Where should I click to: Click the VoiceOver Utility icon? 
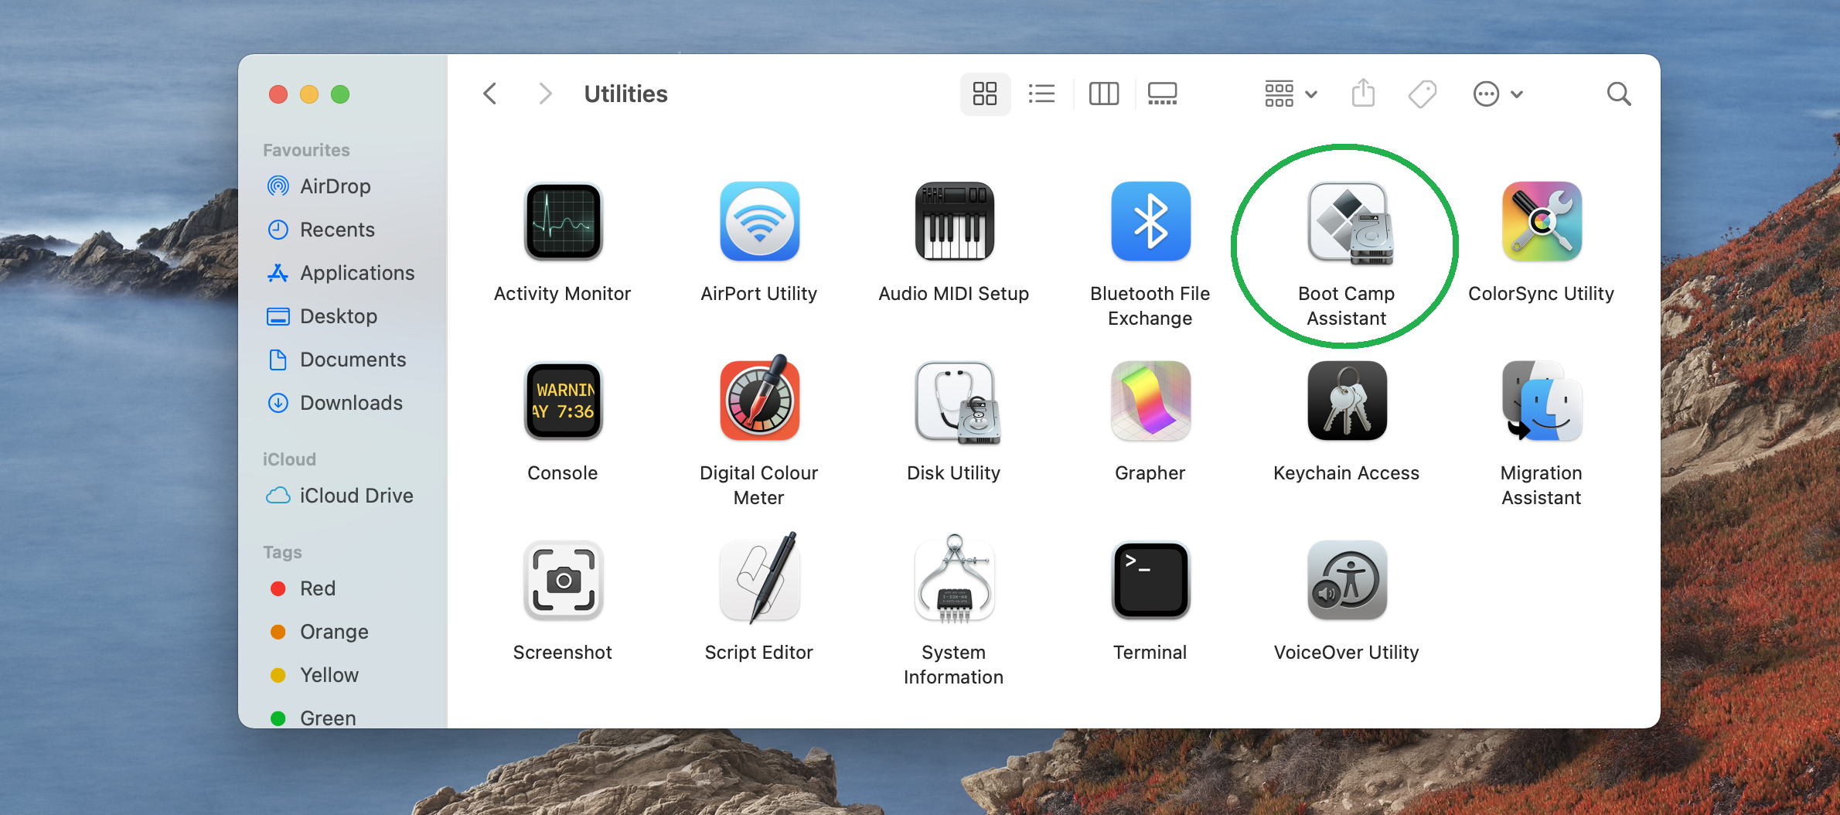pyautogui.click(x=1347, y=581)
